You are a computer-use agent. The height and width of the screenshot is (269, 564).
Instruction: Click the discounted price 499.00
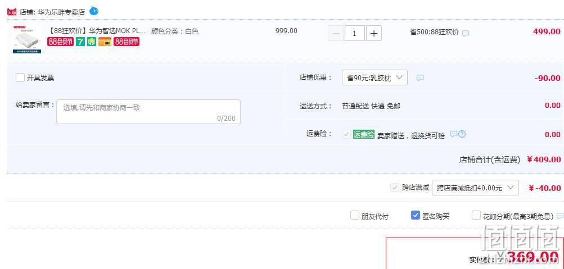tap(547, 31)
